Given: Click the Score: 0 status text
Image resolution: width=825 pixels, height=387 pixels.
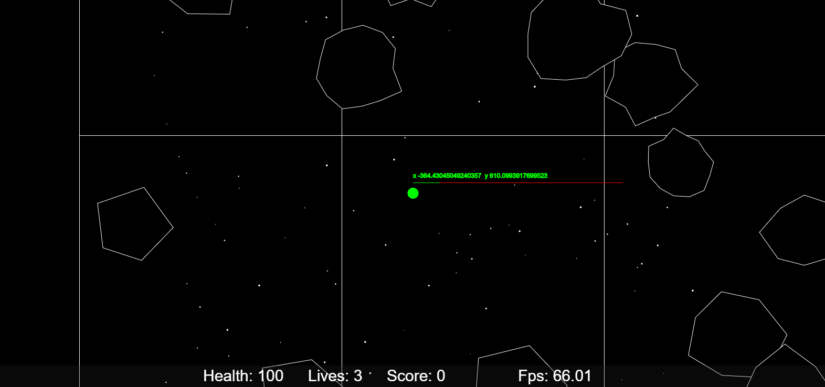Looking at the screenshot, I should (x=416, y=376).
